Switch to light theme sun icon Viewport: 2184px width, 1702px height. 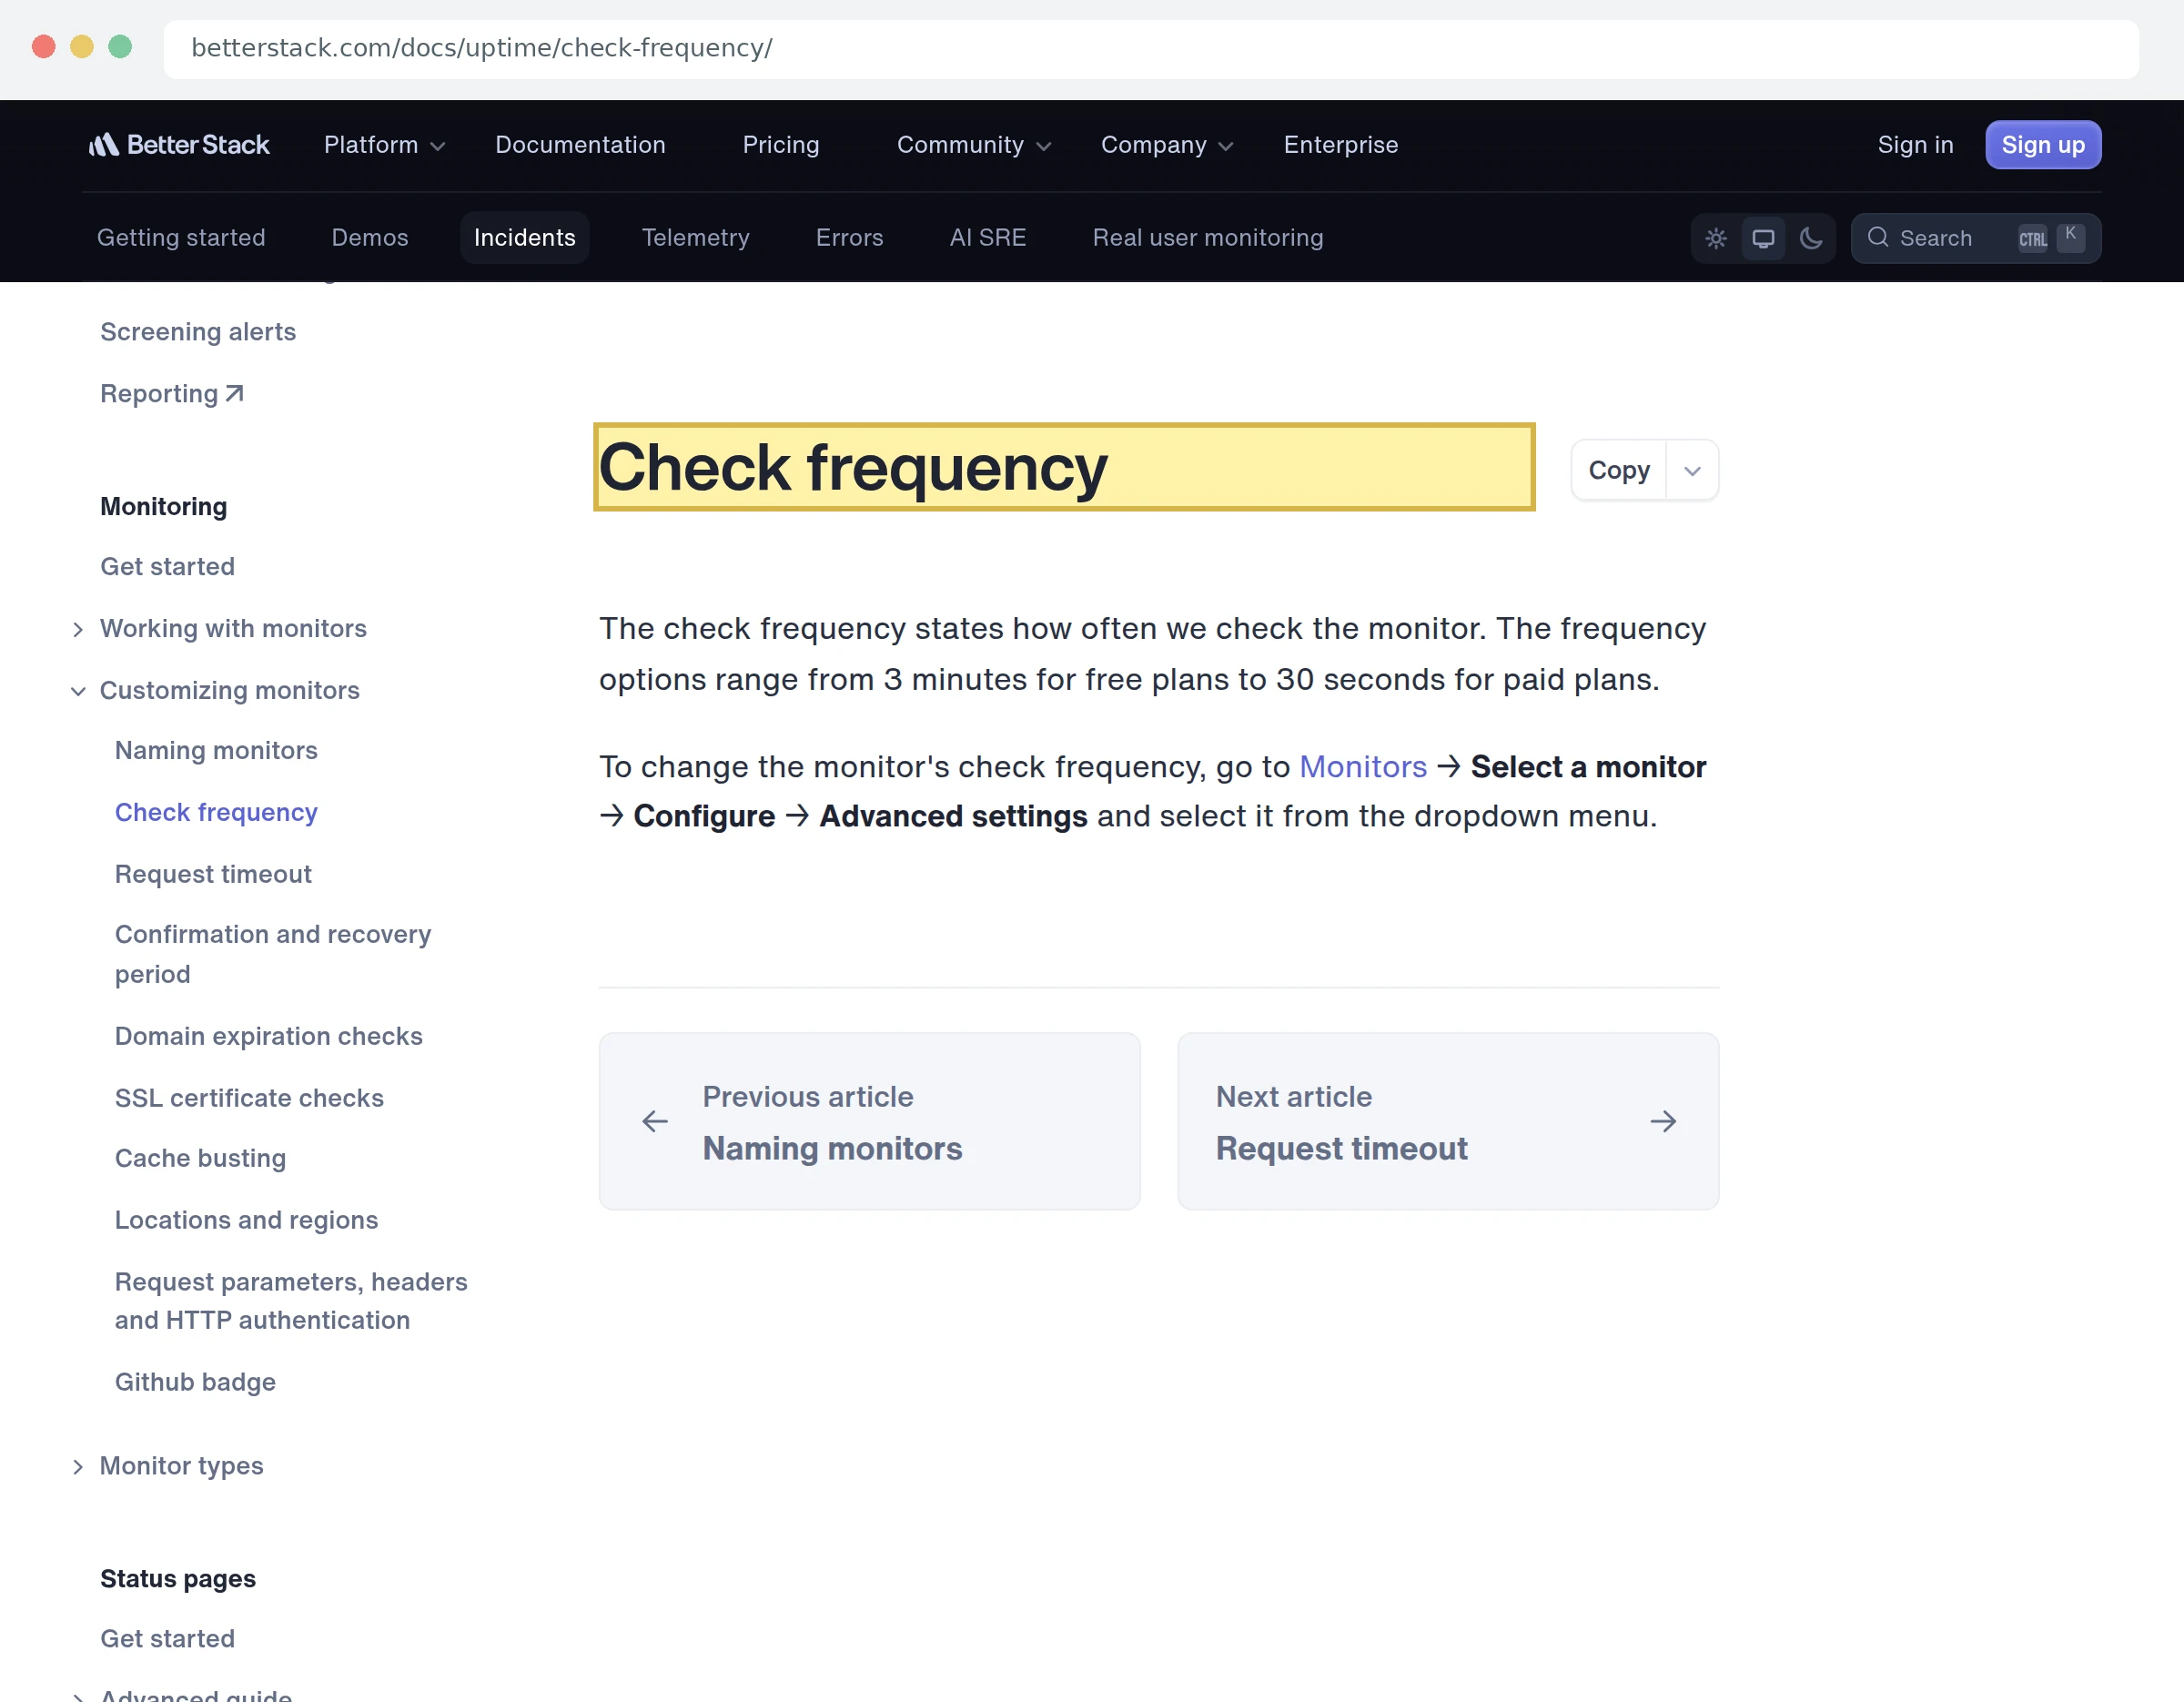tap(1716, 238)
